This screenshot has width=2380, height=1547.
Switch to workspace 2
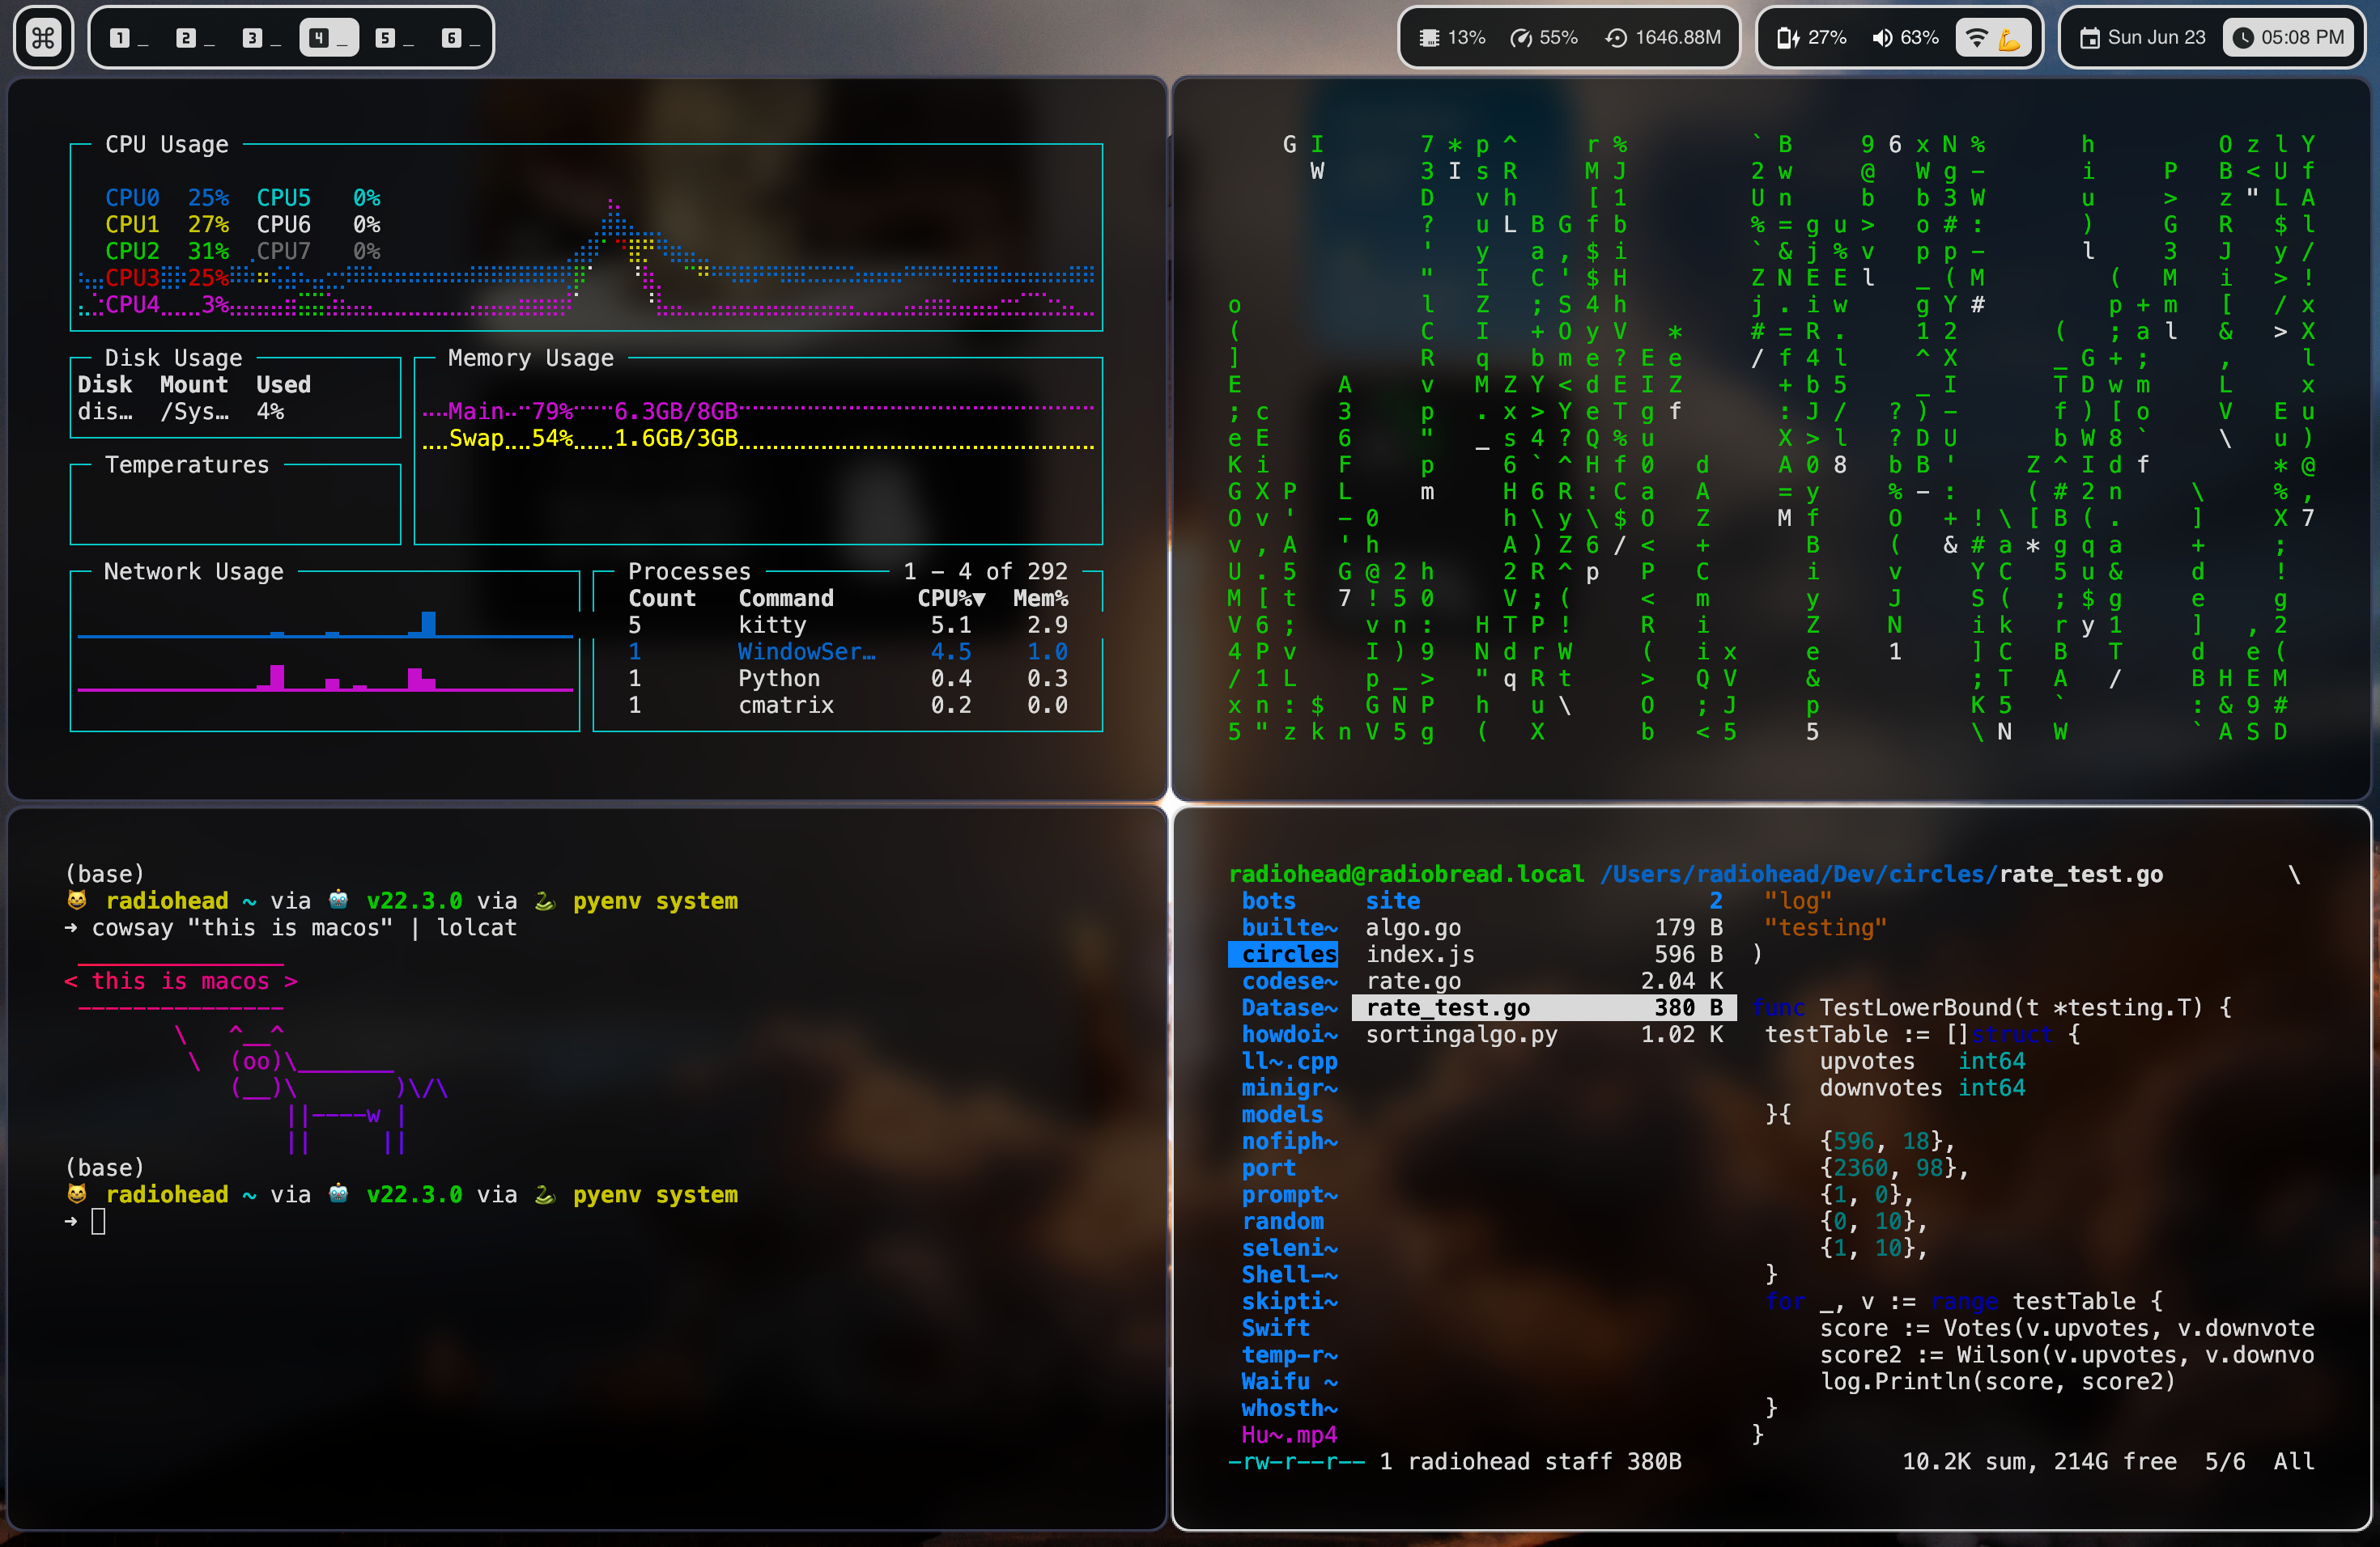click(196, 38)
